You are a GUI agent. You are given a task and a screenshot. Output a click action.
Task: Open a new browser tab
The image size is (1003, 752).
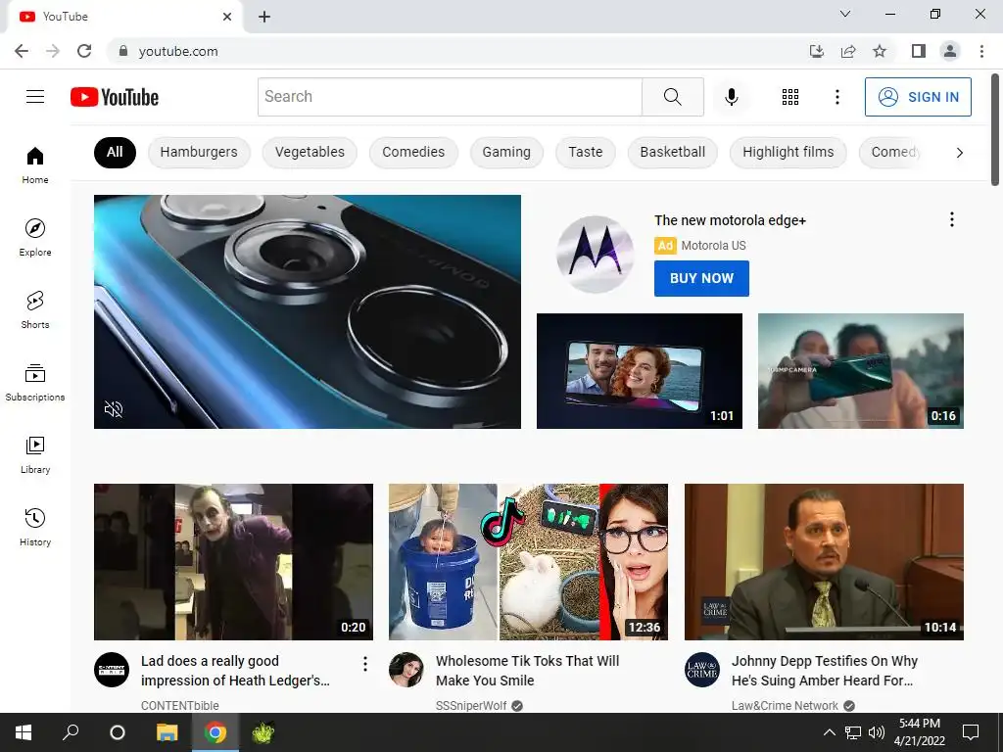[x=264, y=17]
